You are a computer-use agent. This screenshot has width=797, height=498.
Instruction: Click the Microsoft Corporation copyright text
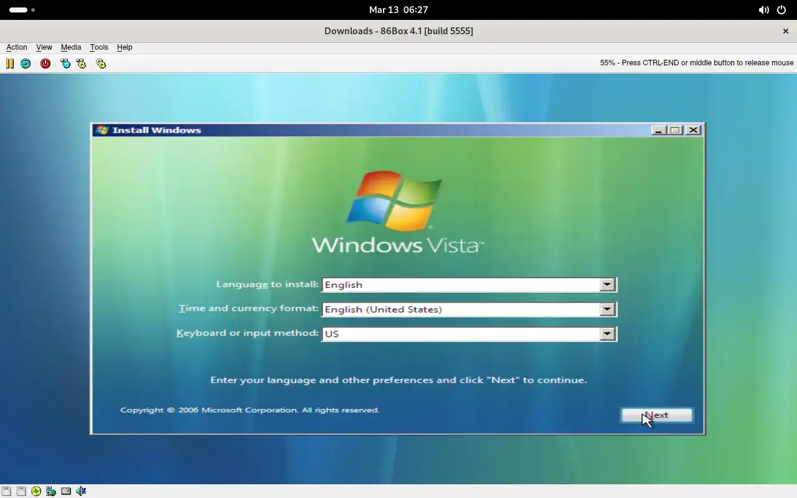tap(250, 410)
